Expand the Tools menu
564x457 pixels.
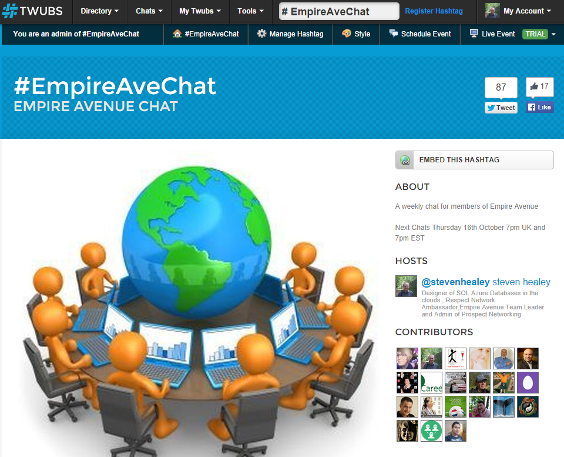pos(251,11)
